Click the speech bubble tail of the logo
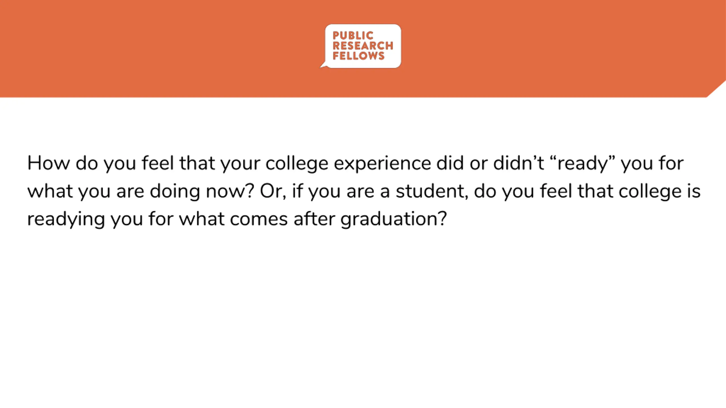 pyautogui.click(x=324, y=65)
